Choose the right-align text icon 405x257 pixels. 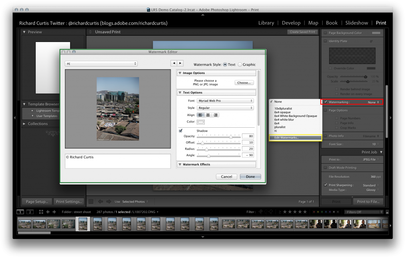click(x=215, y=115)
